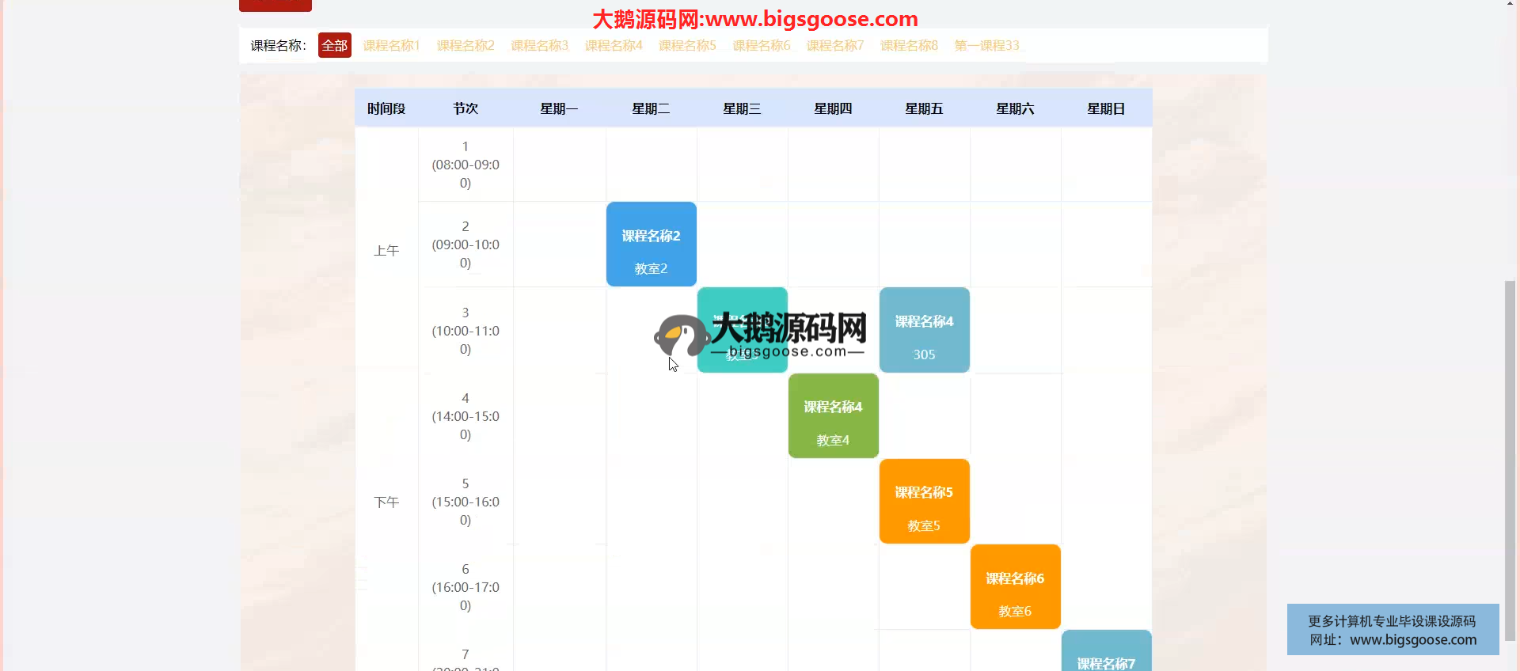Filter the schedule by 第一课程33
This screenshot has height=671, width=1520.
(x=986, y=46)
